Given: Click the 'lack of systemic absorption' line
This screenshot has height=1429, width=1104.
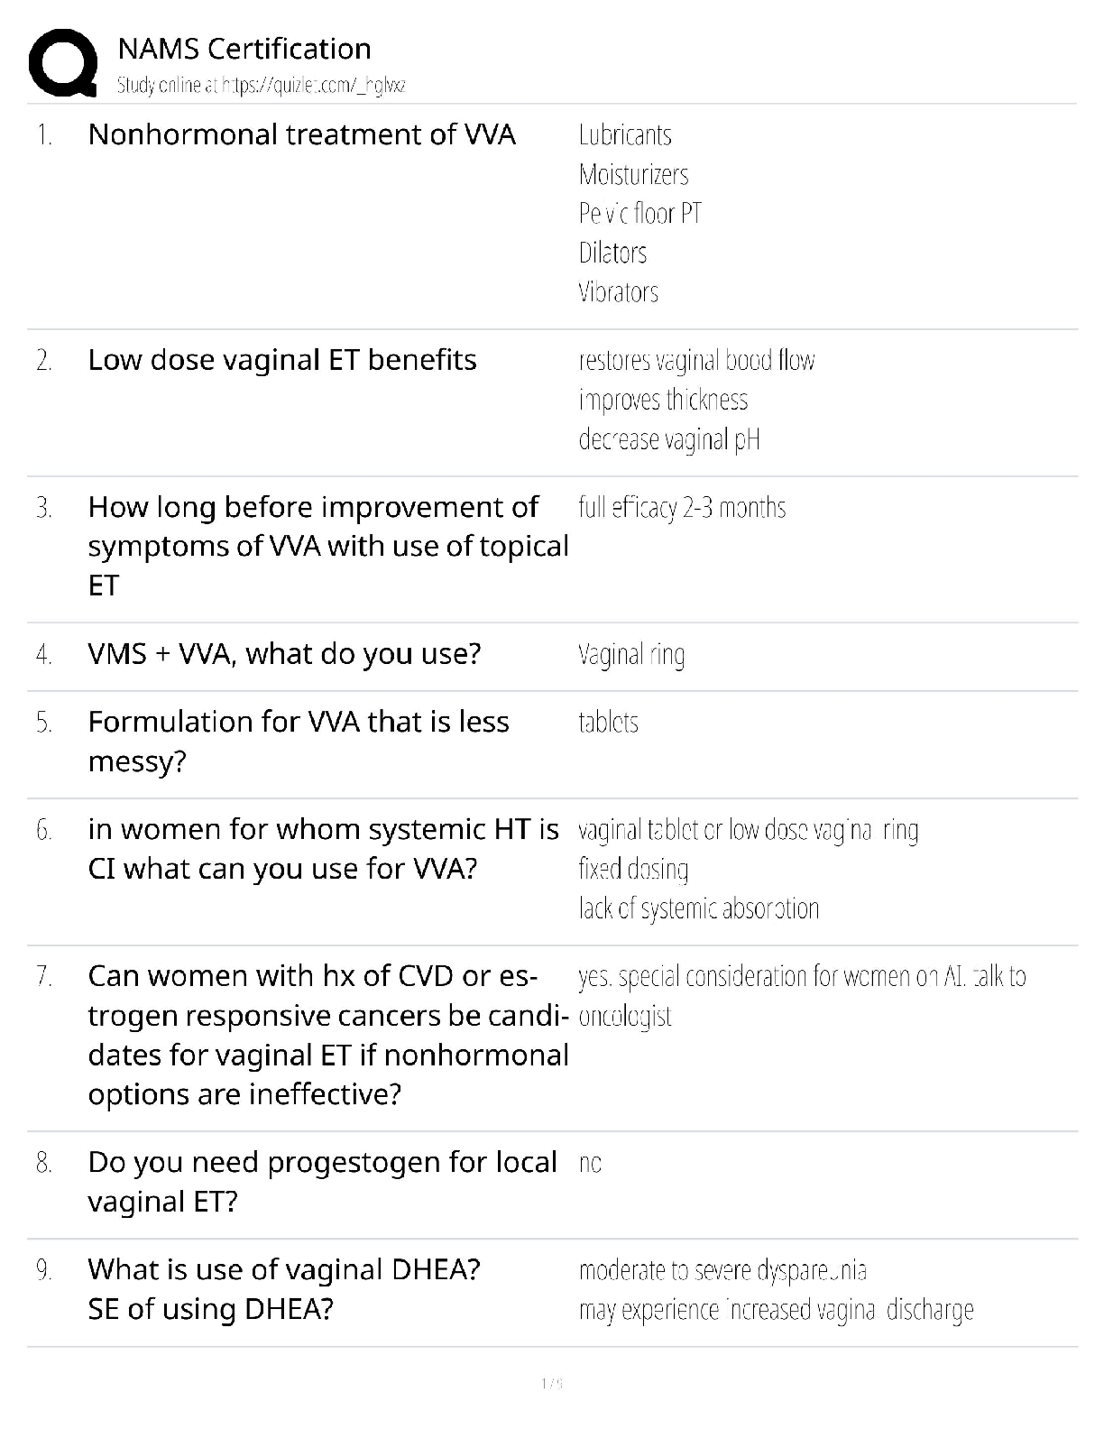Looking at the screenshot, I should [699, 908].
